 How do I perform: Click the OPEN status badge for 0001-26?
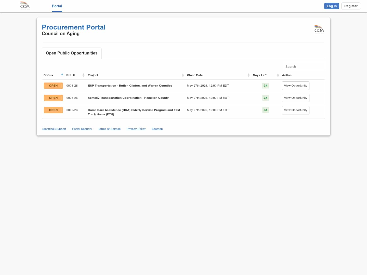53,86
